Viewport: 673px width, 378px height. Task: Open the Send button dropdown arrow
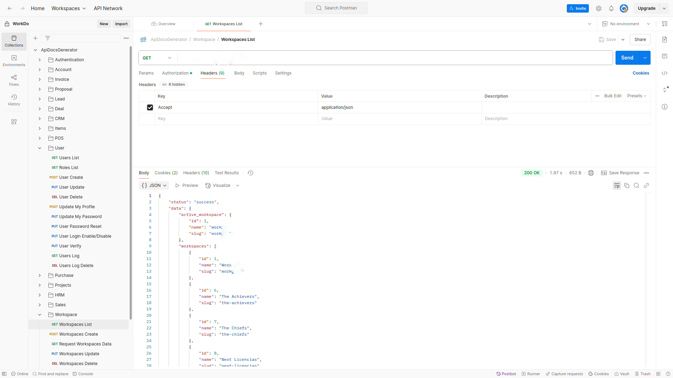click(645, 58)
